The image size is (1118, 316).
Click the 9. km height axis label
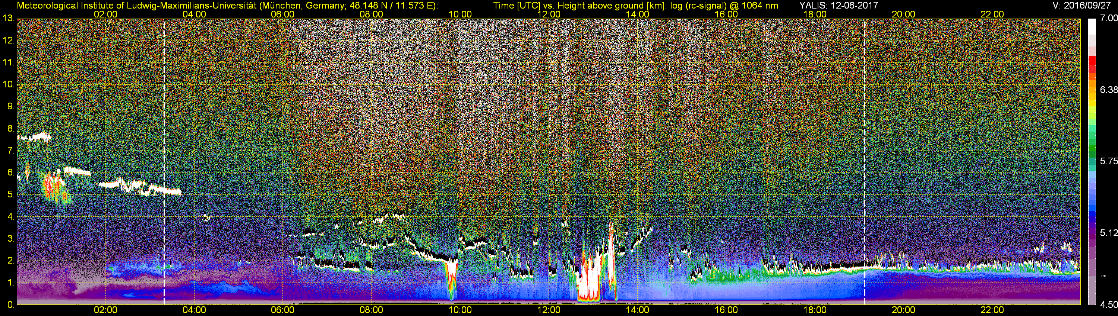click(10, 106)
